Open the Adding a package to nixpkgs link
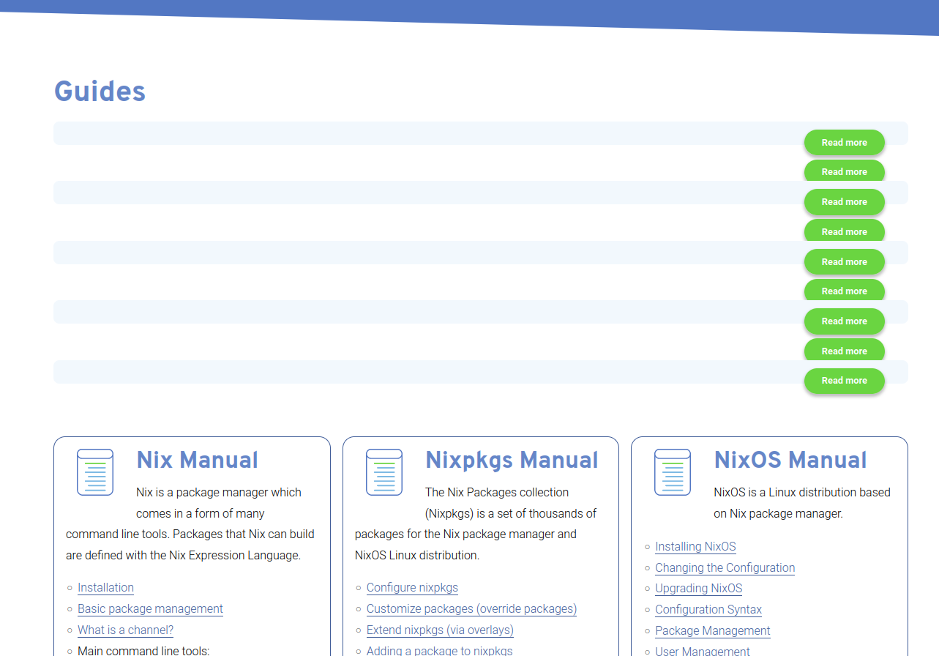The image size is (939, 656). click(439, 650)
